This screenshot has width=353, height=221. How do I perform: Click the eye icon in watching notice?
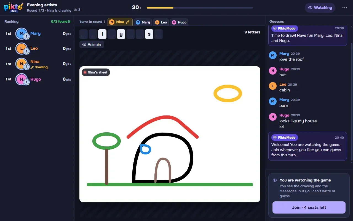tap(275, 180)
